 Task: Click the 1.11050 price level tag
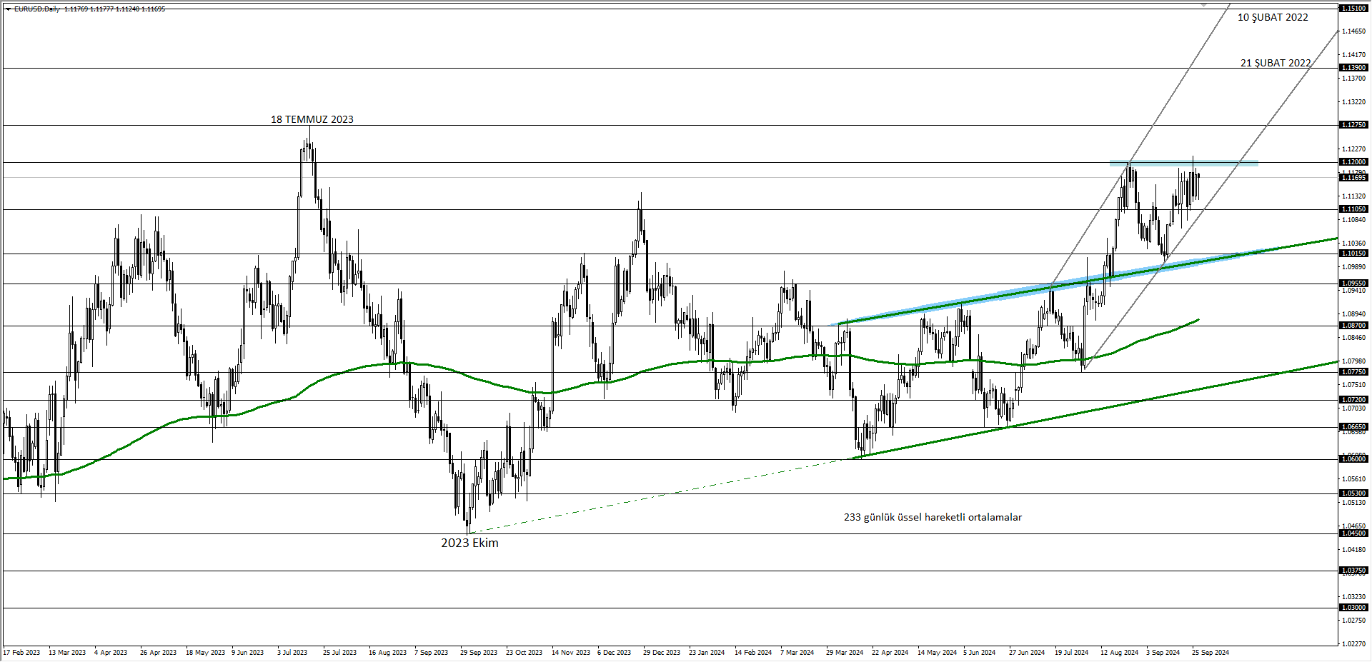pos(1353,209)
